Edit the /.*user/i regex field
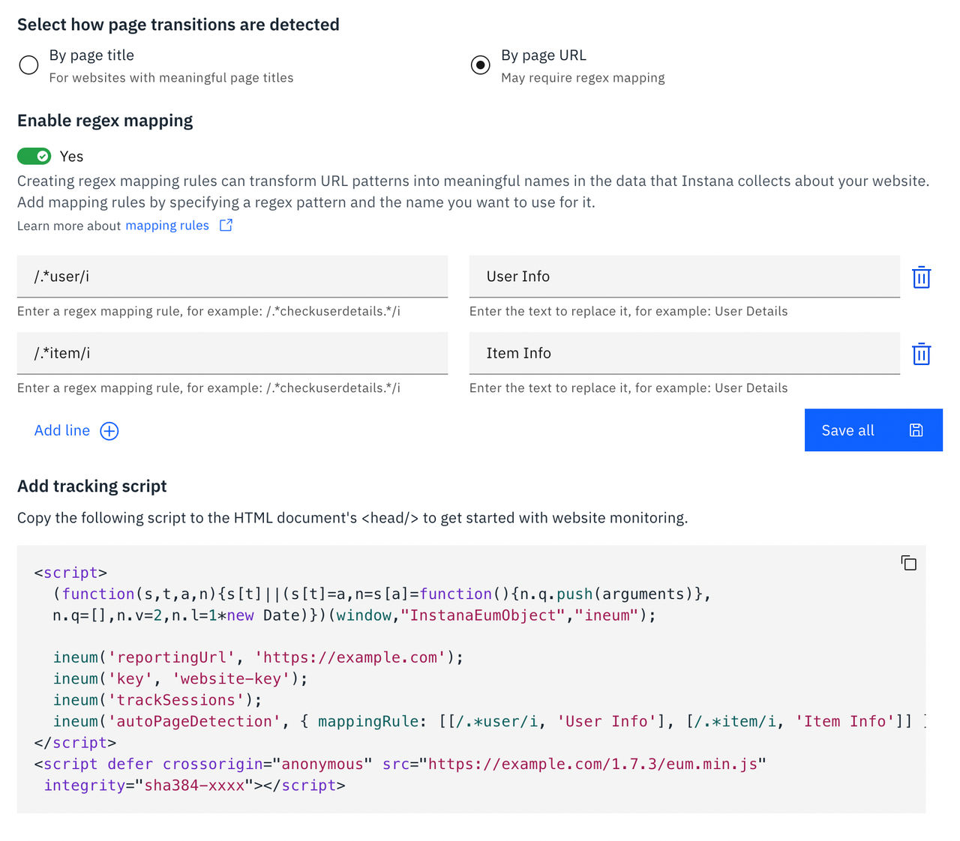The height and width of the screenshot is (841, 960). pyautogui.click(x=232, y=277)
